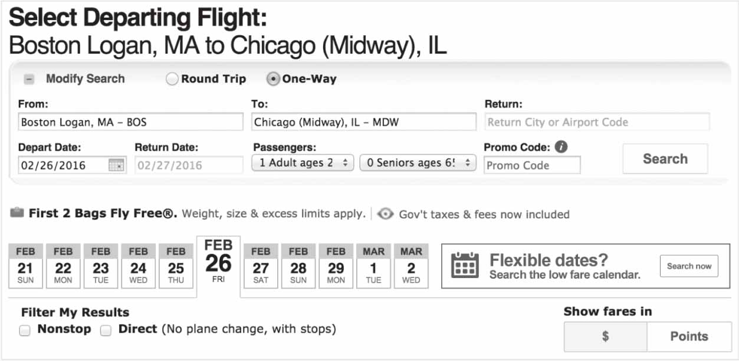The width and height of the screenshot is (739, 361).
Task: Click the Search button
Action: point(665,159)
